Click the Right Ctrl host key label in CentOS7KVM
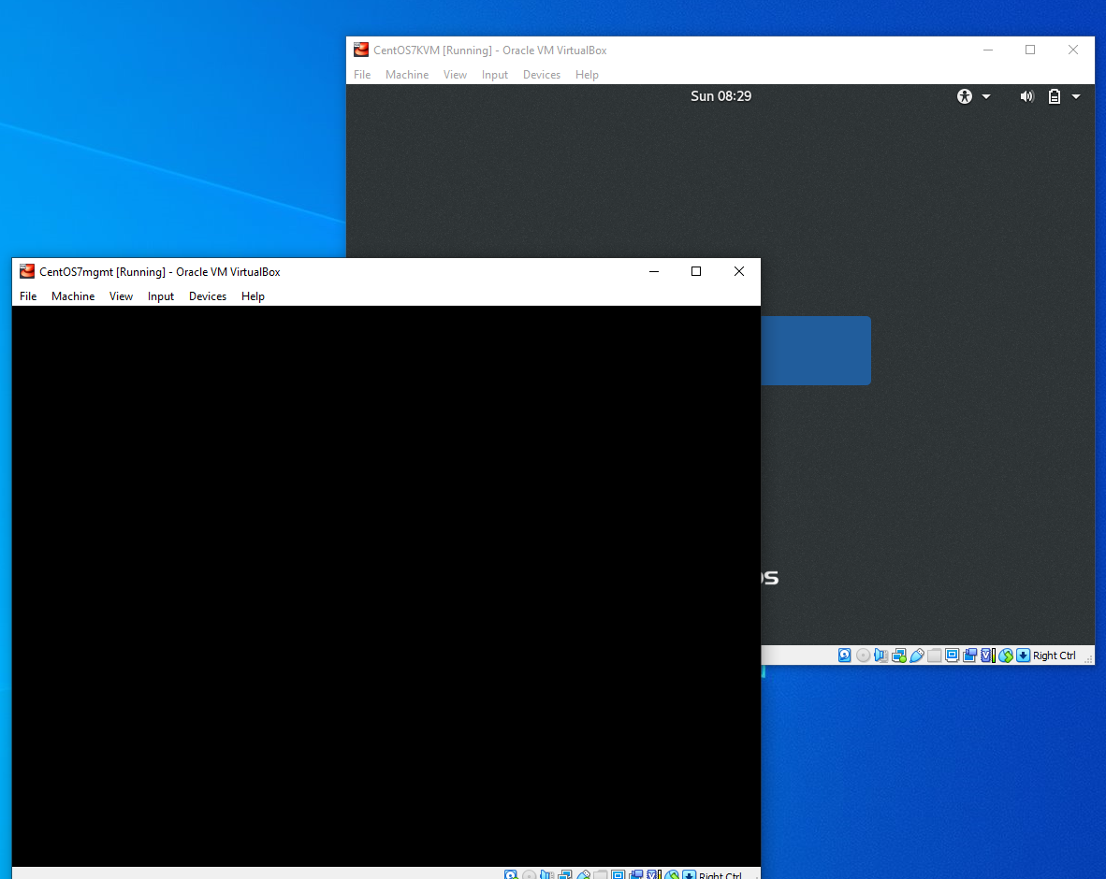The width and height of the screenshot is (1106, 879). point(1055,656)
